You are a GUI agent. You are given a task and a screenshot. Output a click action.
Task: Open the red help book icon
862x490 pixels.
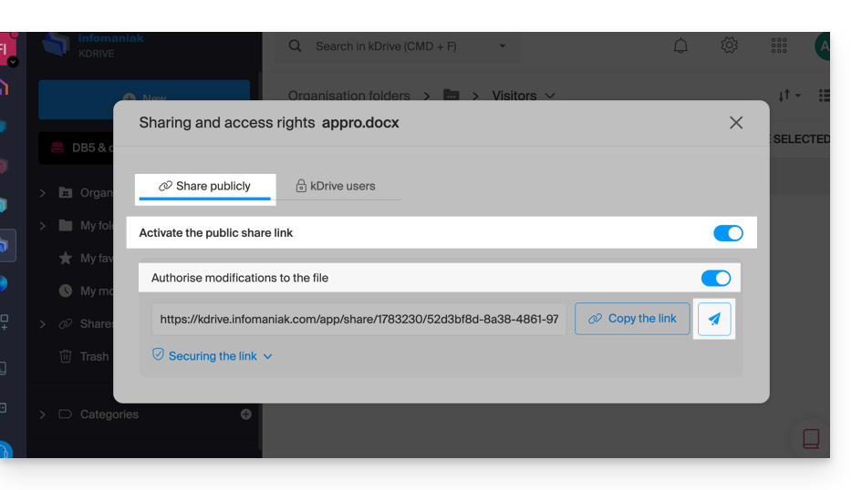tap(811, 438)
